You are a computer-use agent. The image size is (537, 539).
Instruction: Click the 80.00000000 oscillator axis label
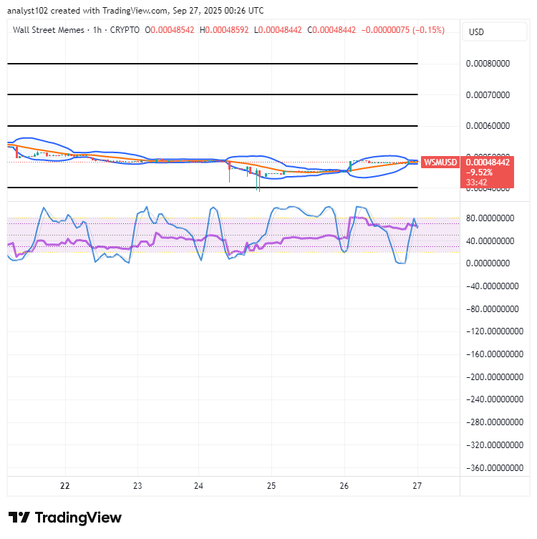pyautogui.click(x=490, y=218)
